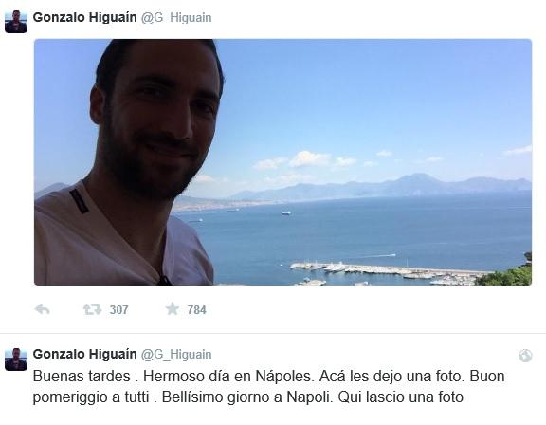Open the avatar next to the text tweet
The height and width of the screenshot is (425, 546).
pyautogui.click(x=16, y=360)
